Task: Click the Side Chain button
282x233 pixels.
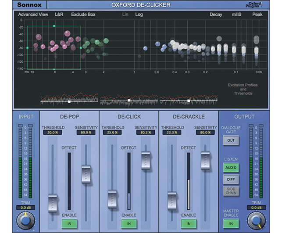Action: pyautogui.click(x=231, y=191)
